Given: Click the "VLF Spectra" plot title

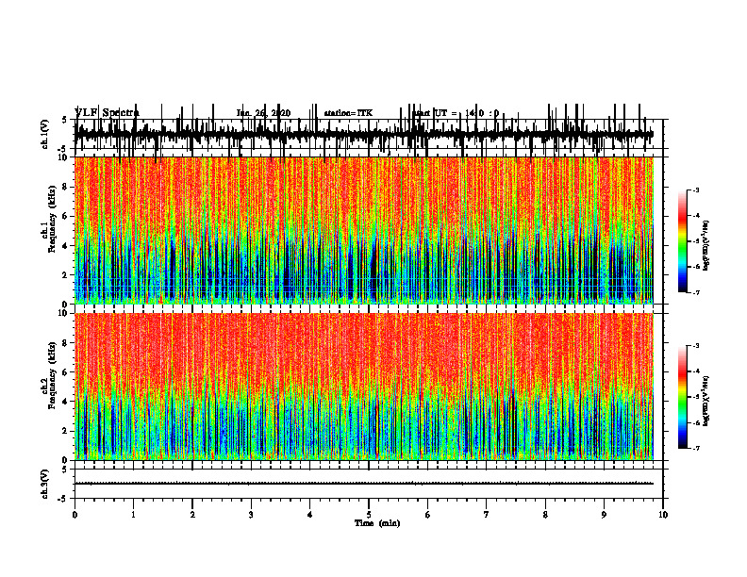Looking at the screenshot, I should [x=108, y=112].
